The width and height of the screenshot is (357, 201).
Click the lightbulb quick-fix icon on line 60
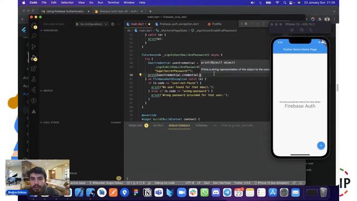[140, 74]
